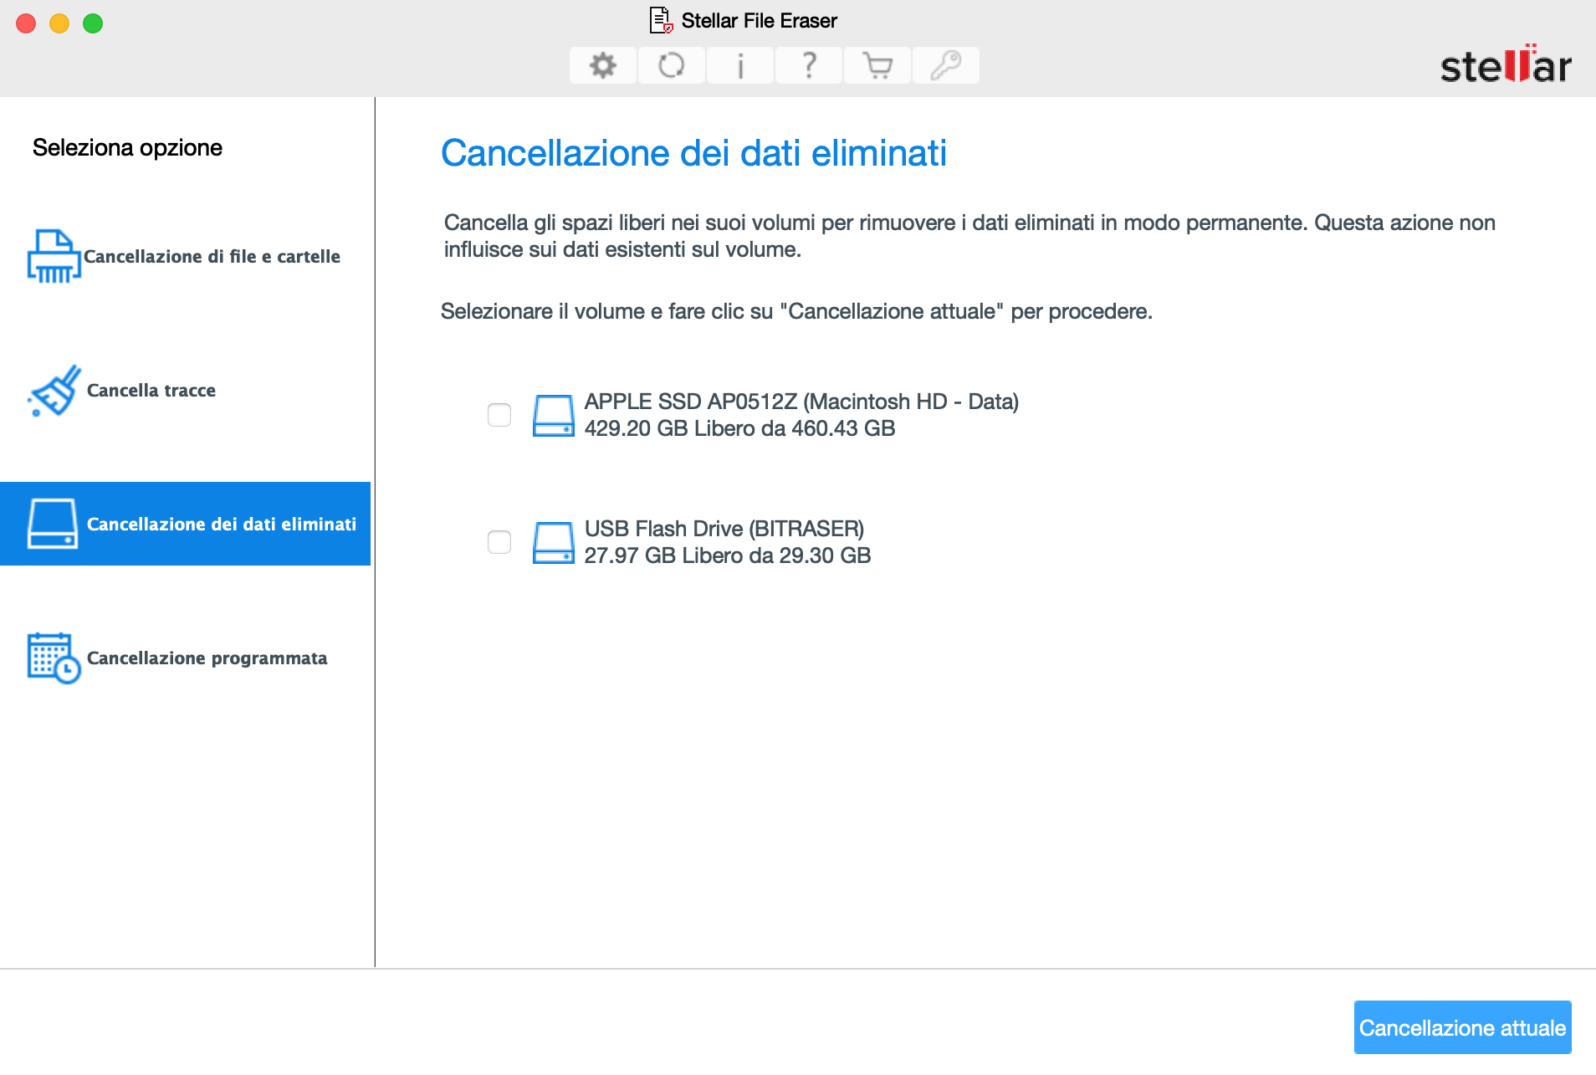Open Cancellazione programmata section
Image resolution: width=1596 pixels, height=1075 pixels.
[x=185, y=658]
